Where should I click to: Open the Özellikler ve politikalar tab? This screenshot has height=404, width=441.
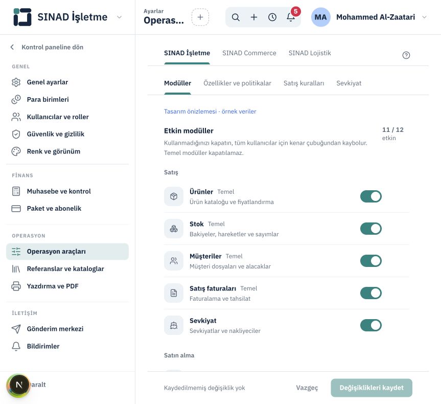(x=238, y=83)
